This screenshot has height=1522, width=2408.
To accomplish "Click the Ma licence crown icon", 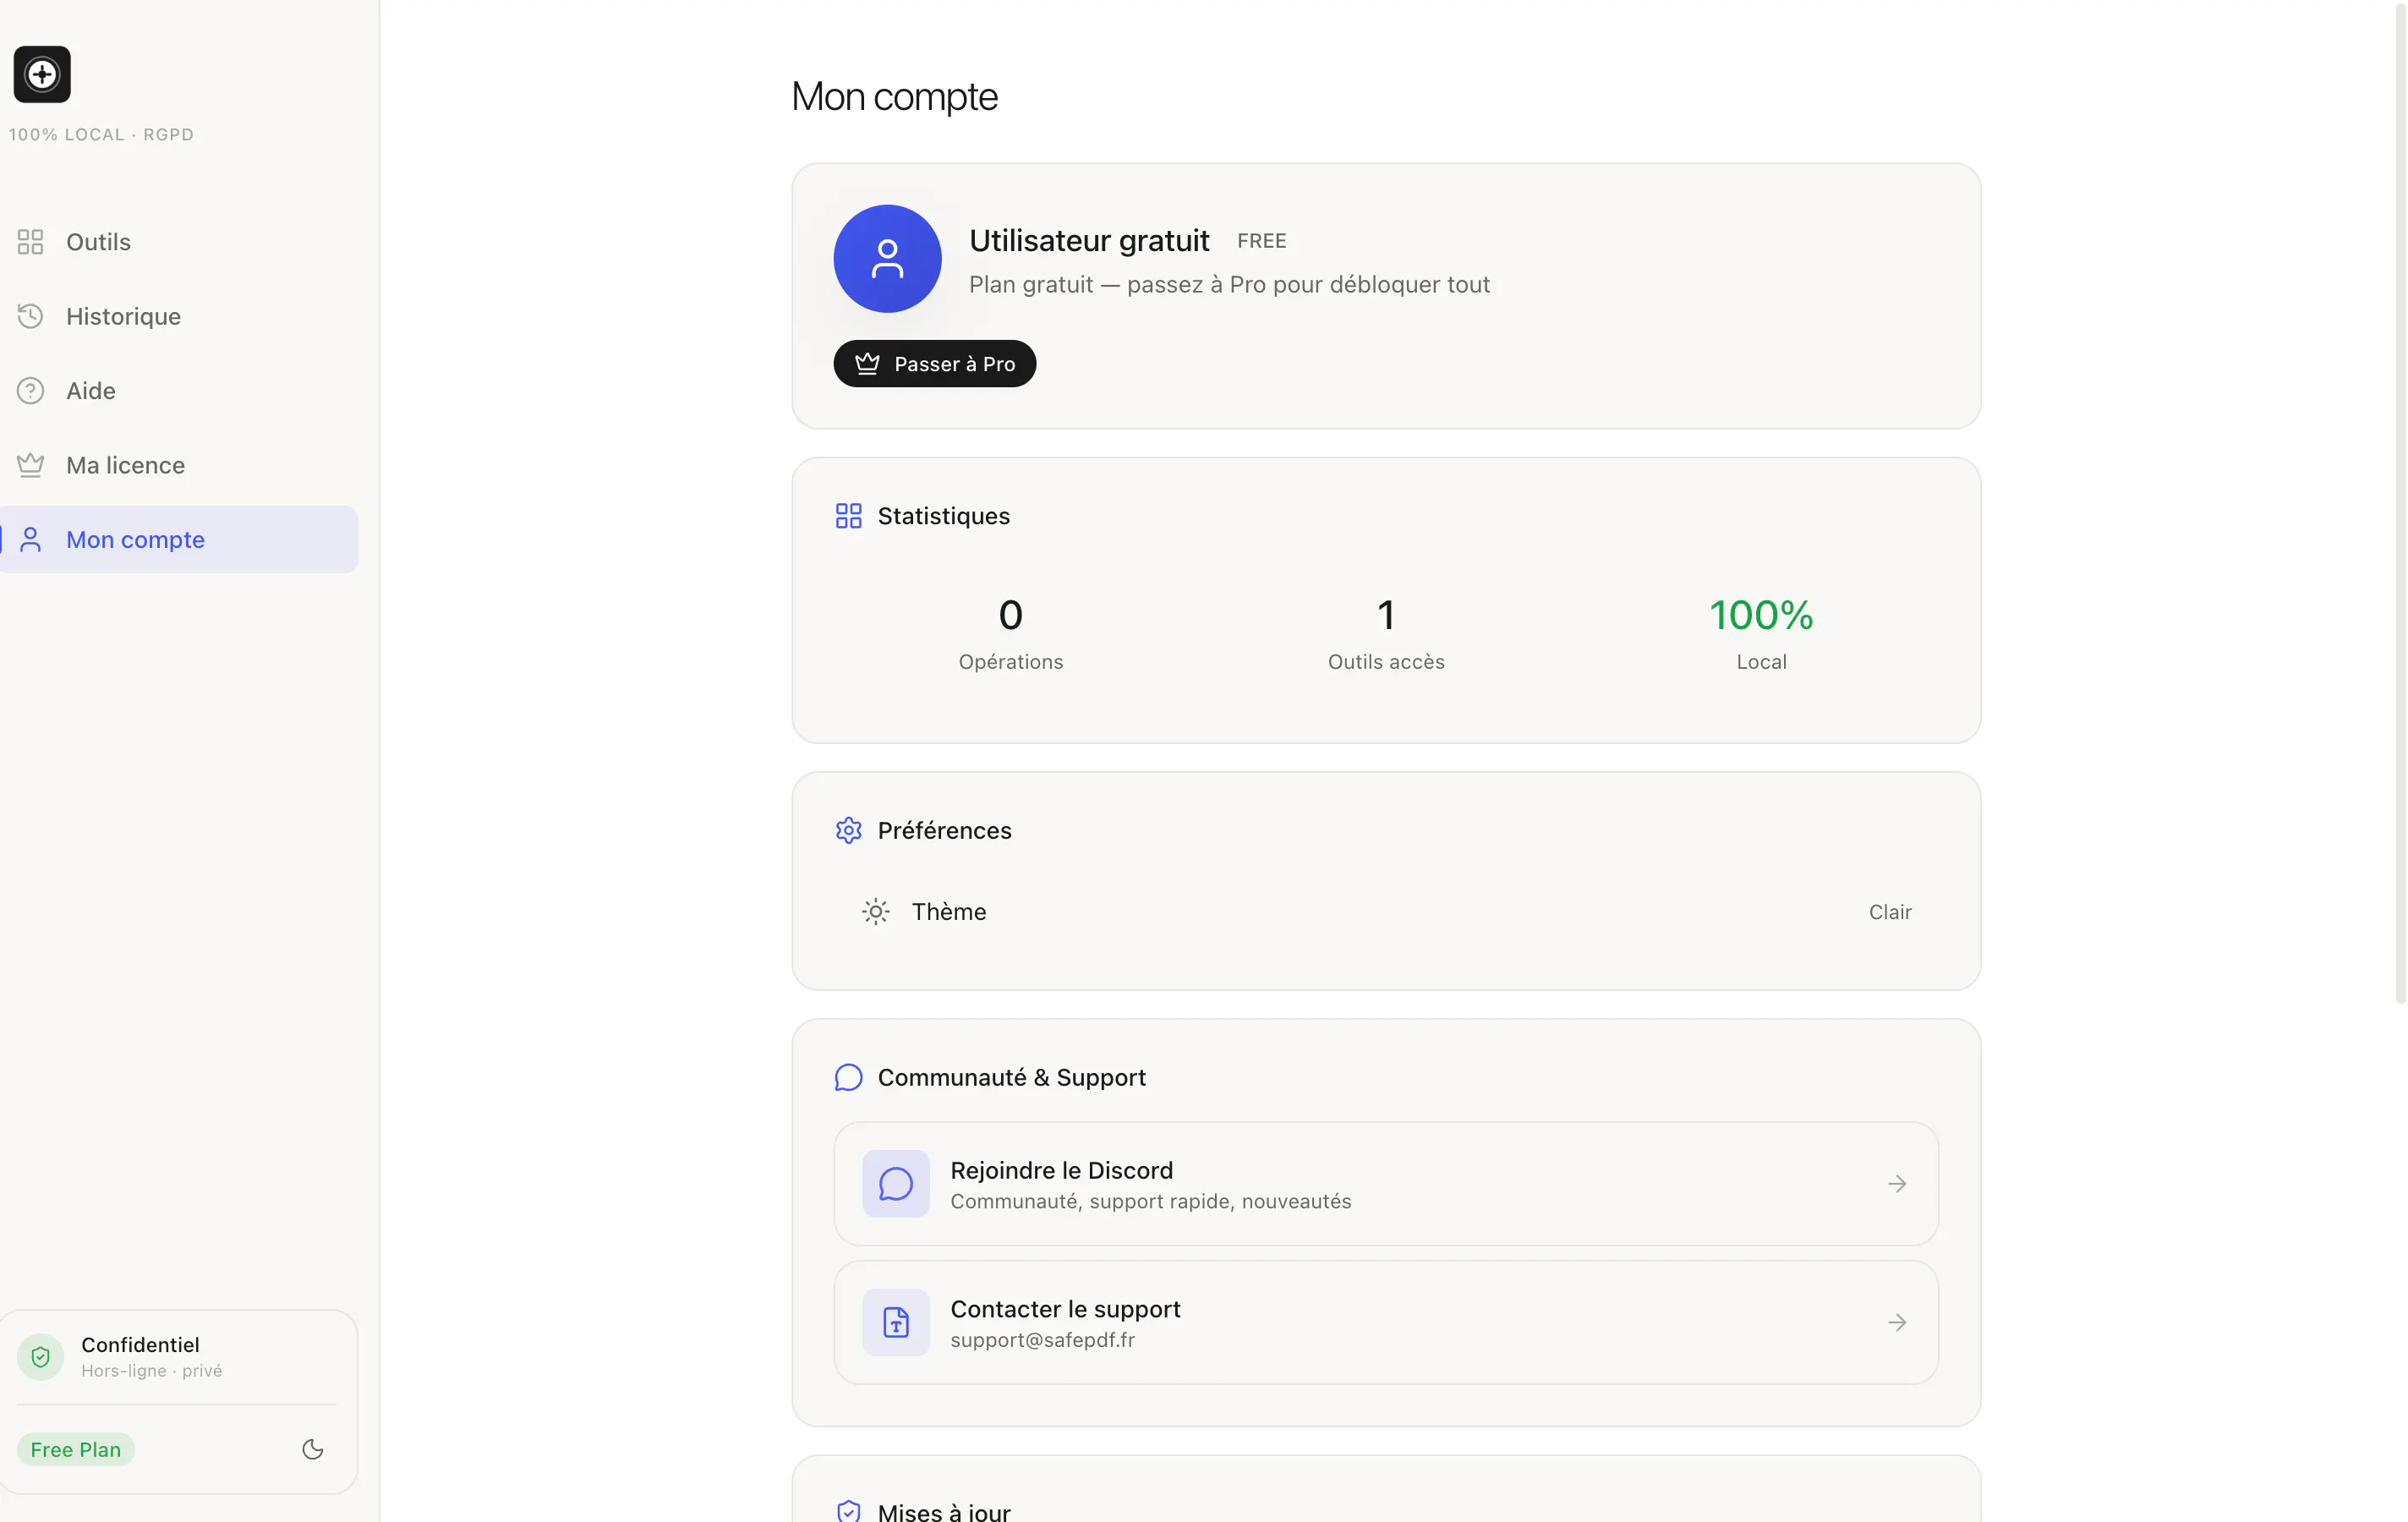I will coord(30,464).
